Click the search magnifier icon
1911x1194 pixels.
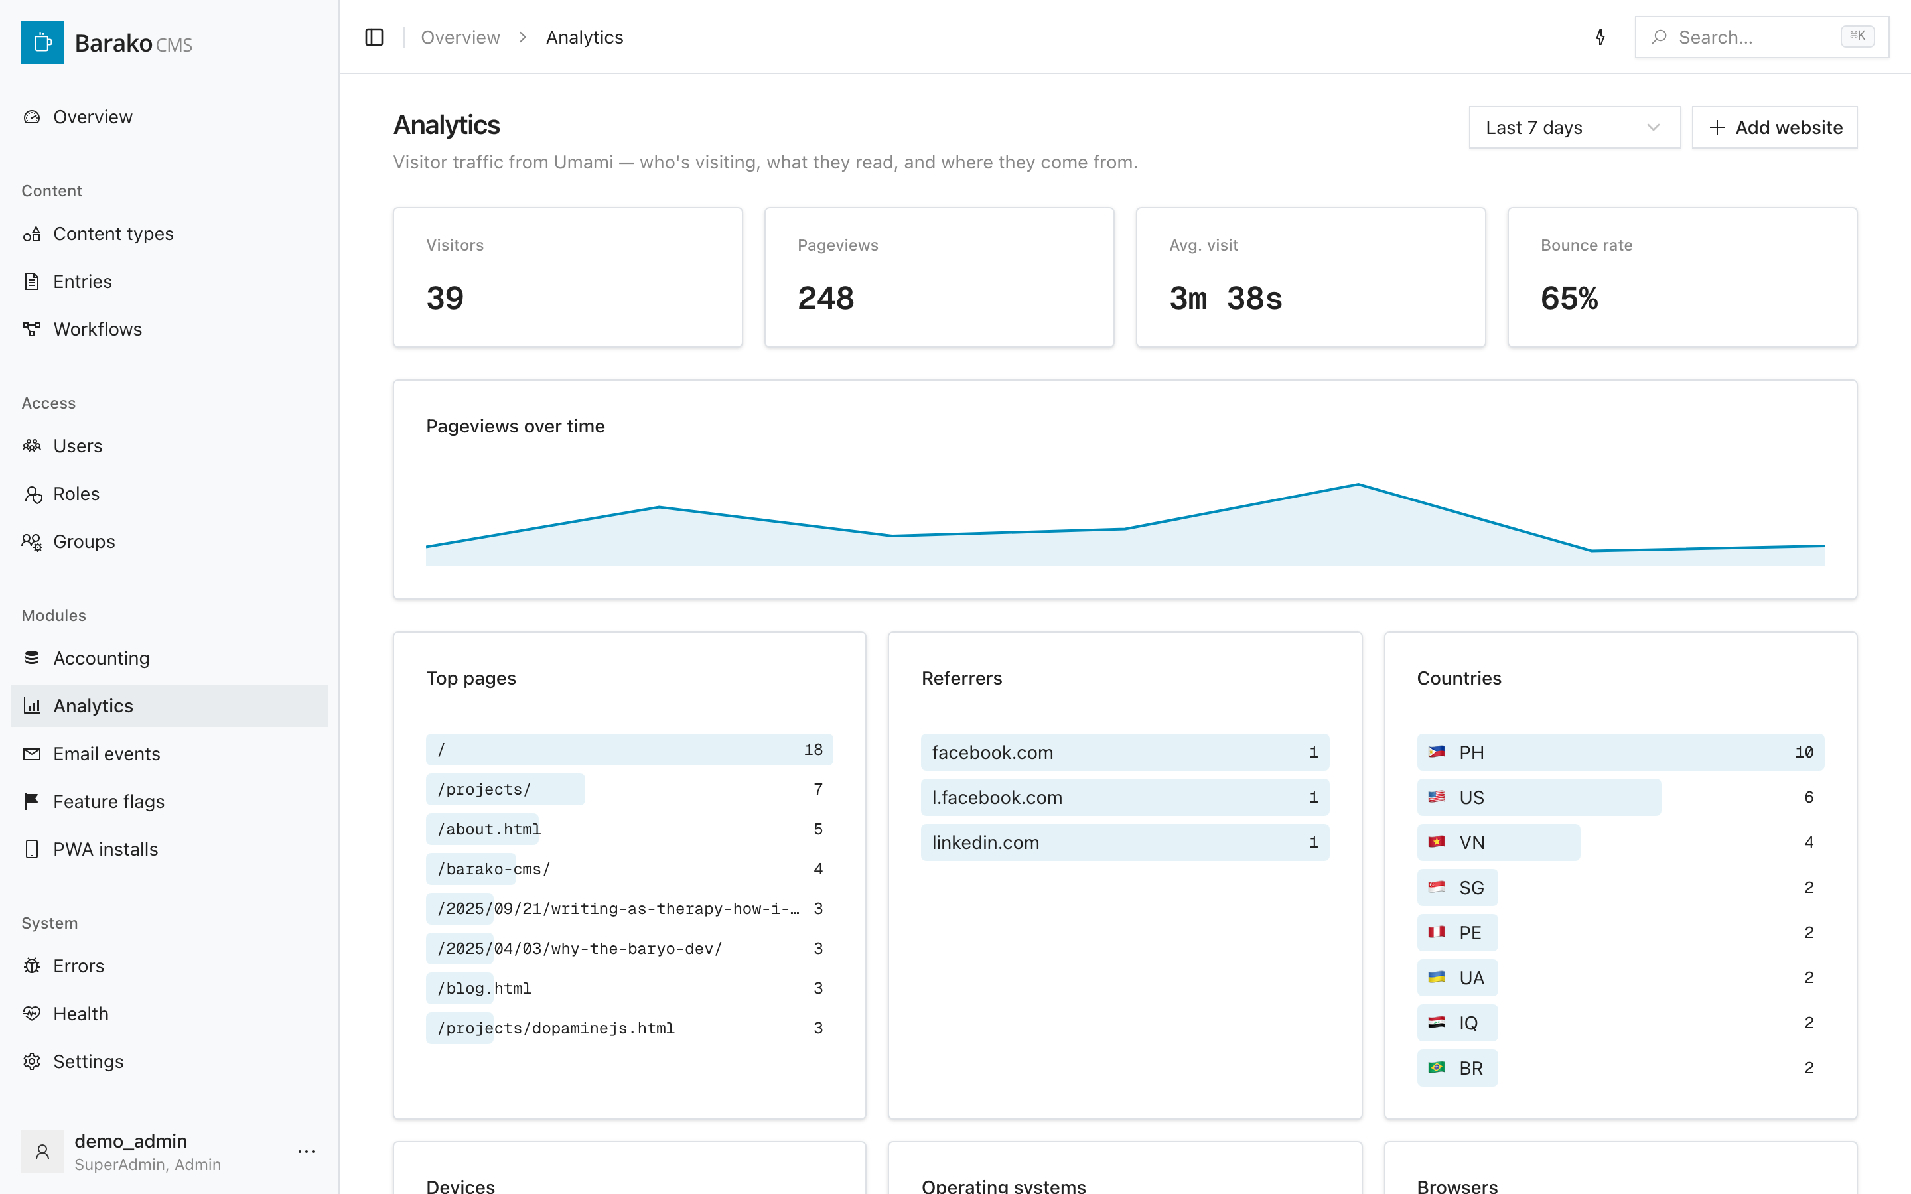[1659, 37]
